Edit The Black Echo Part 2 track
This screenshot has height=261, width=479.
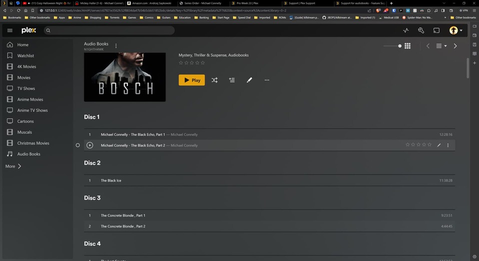[x=438, y=145]
